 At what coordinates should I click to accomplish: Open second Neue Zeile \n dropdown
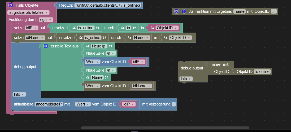[x=111, y=70]
